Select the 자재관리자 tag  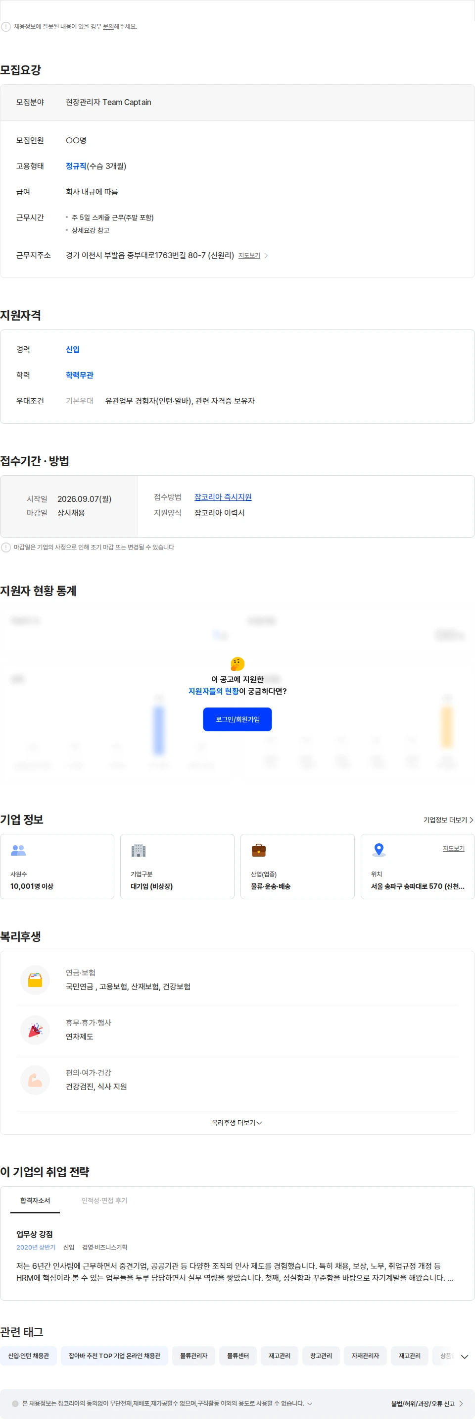[x=366, y=1356]
